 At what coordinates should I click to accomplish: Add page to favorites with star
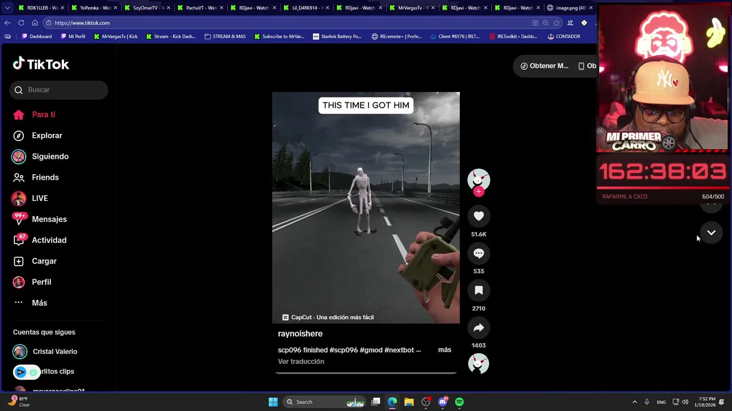tap(556, 23)
